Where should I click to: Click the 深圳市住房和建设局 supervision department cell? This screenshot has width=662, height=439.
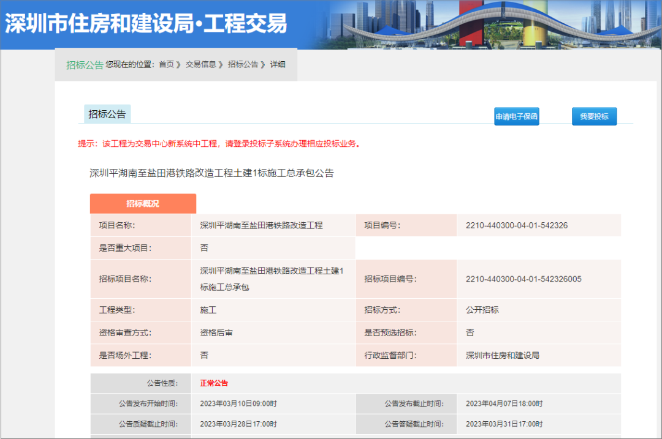tap(502, 355)
